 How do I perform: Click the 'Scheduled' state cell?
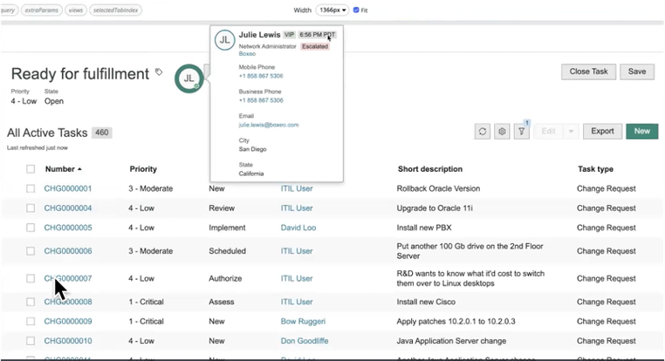[x=227, y=251]
